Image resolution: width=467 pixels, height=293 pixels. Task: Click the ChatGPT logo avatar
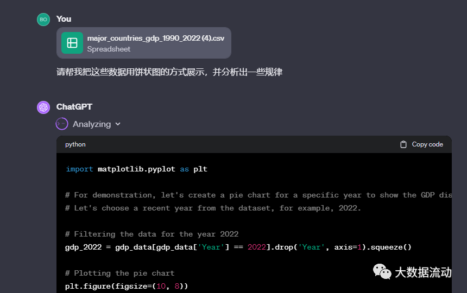coord(43,107)
